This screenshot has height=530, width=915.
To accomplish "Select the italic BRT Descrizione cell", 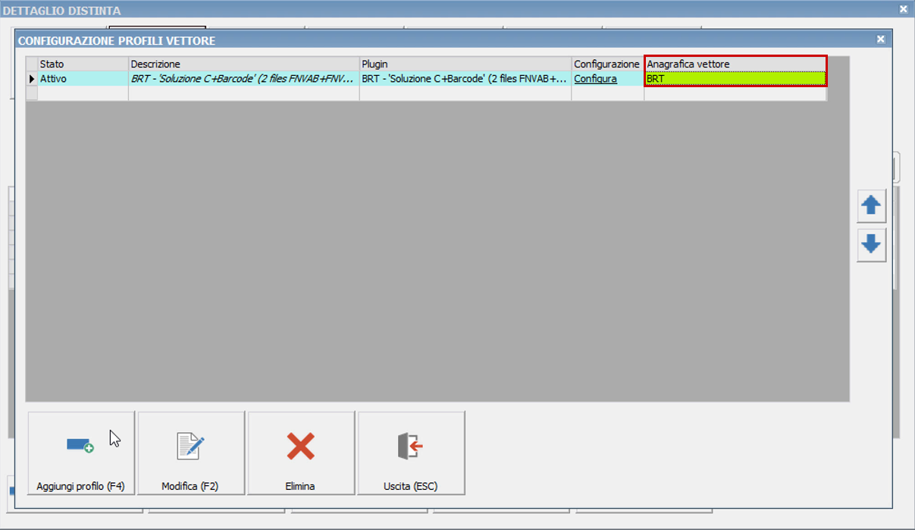I will click(243, 79).
